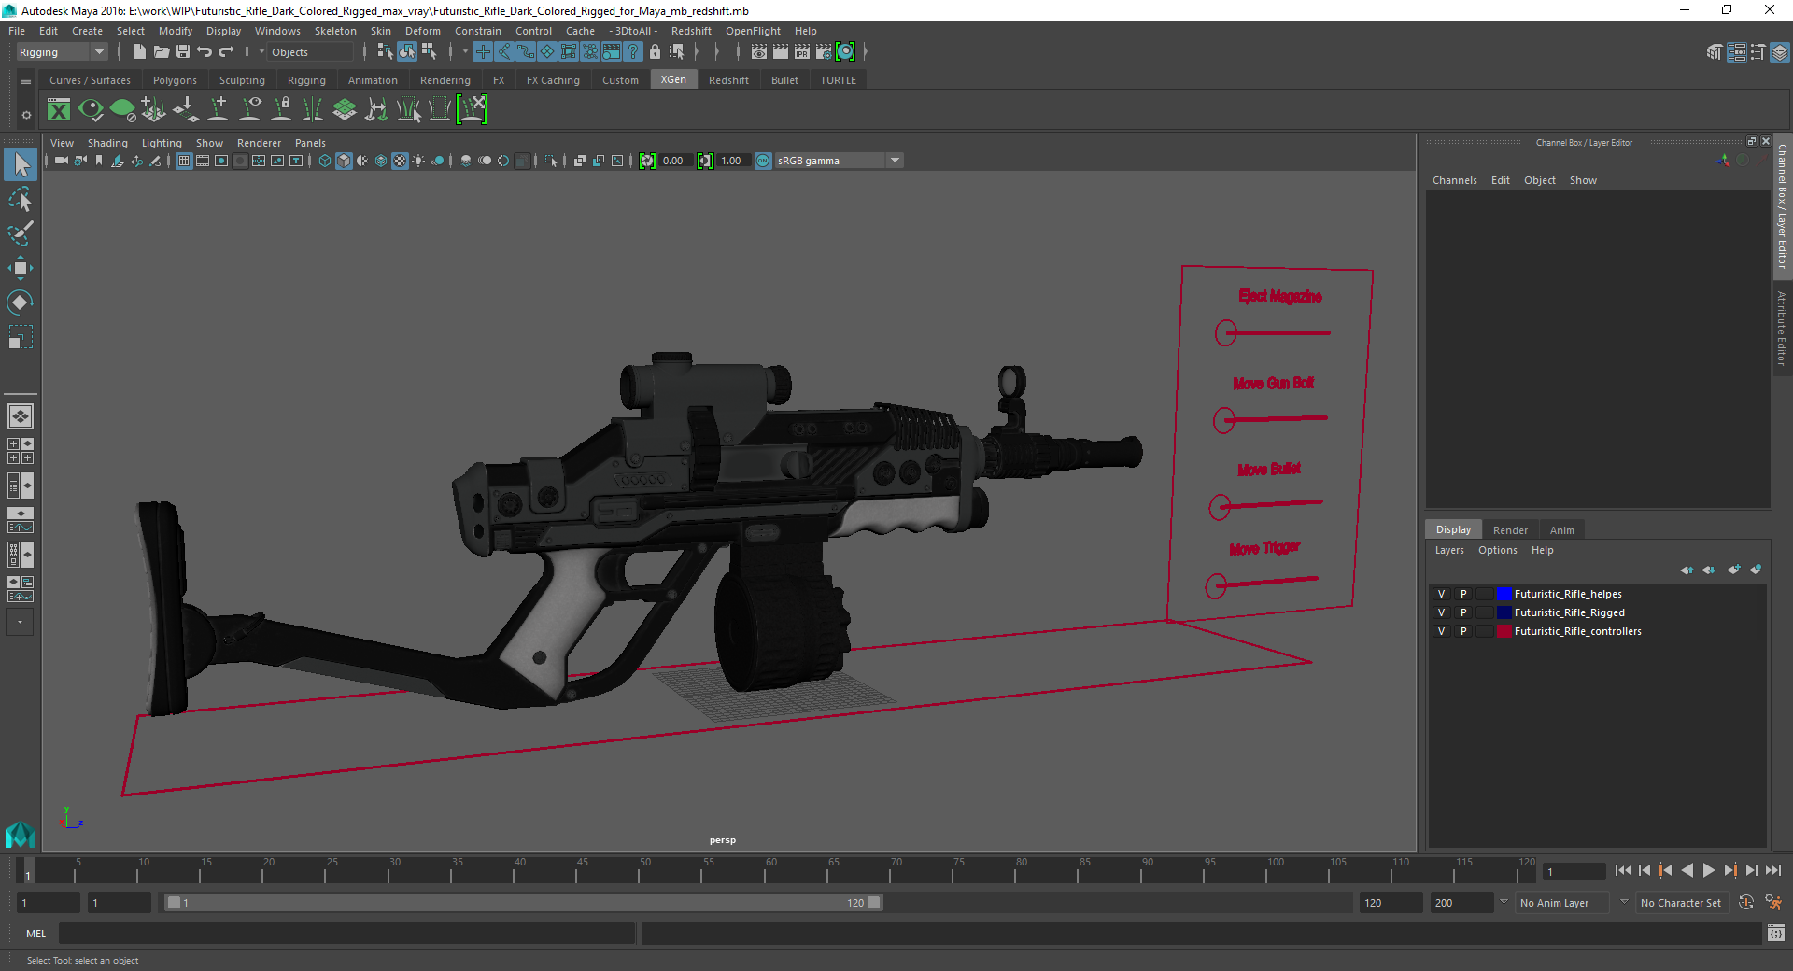
Task: Open the layer editor Options menu
Action: pyautogui.click(x=1497, y=550)
